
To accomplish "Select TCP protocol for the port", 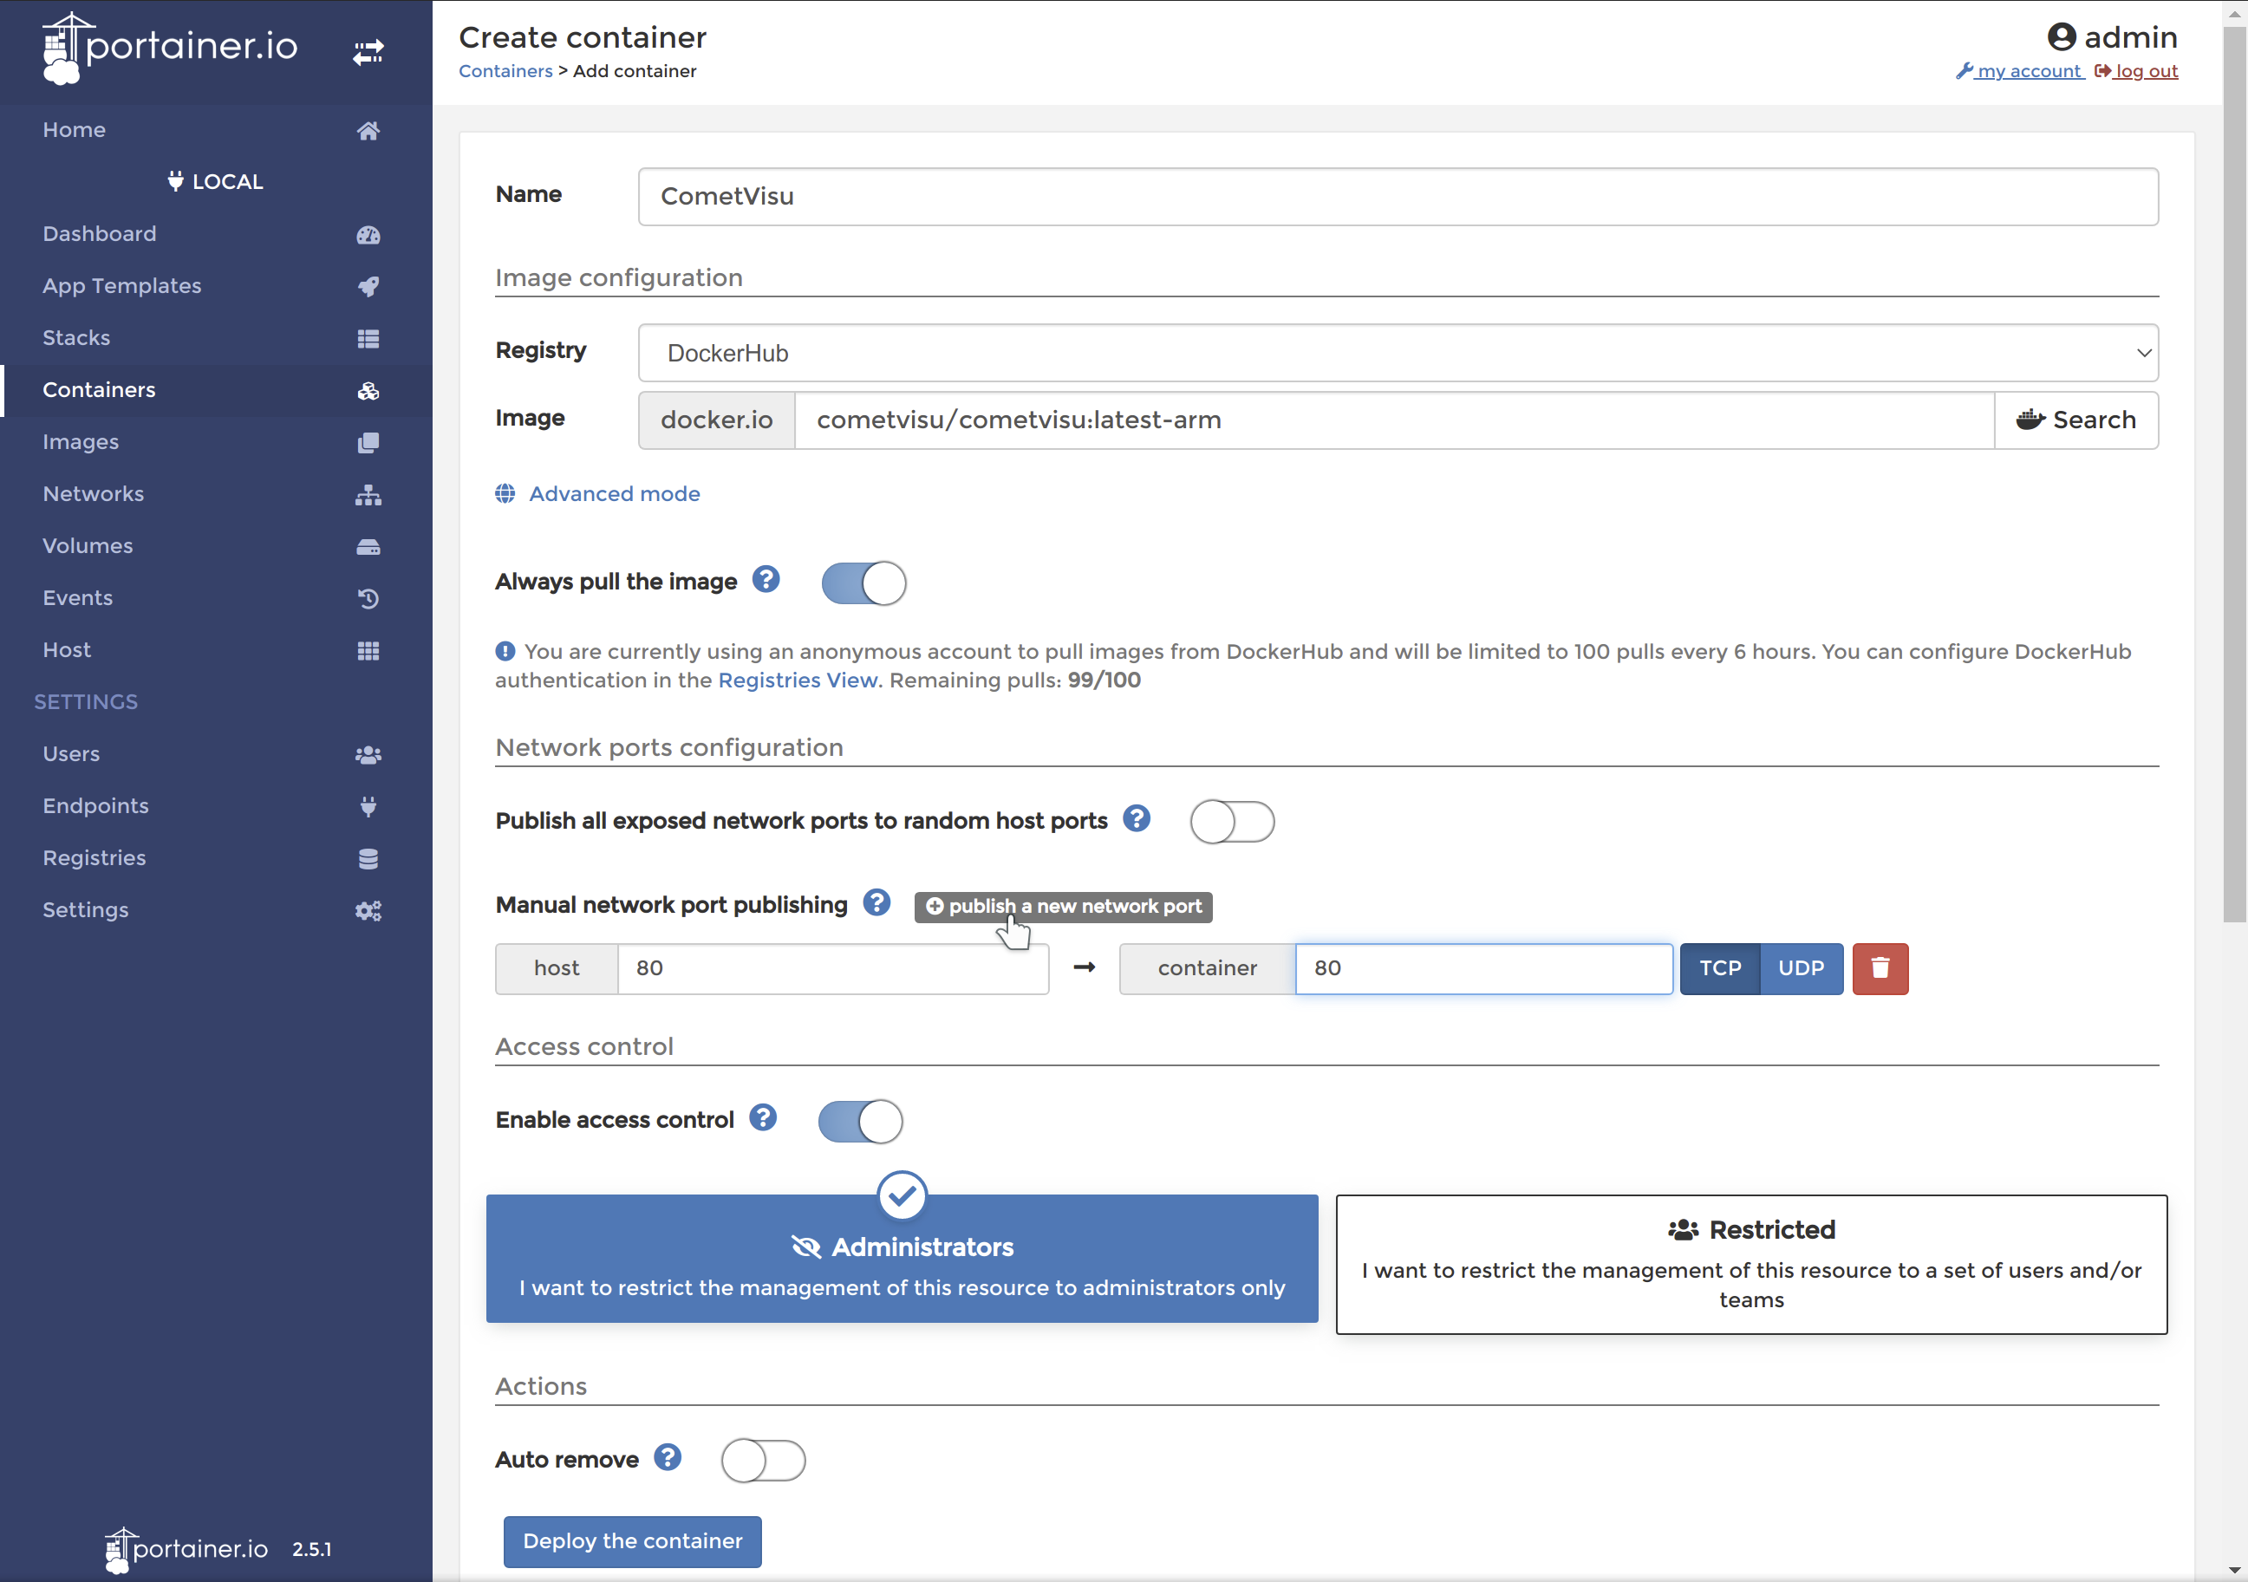I will (x=1719, y=968).
